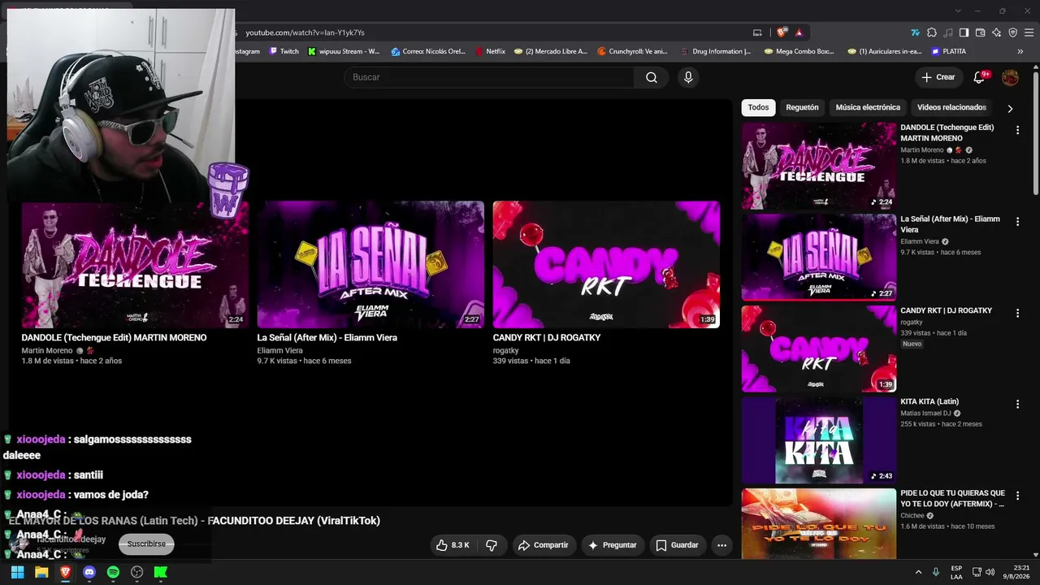The image size is (1040, 585).
Task: Open the wipuuu Stream bookmark
Action: pos(344,51)
